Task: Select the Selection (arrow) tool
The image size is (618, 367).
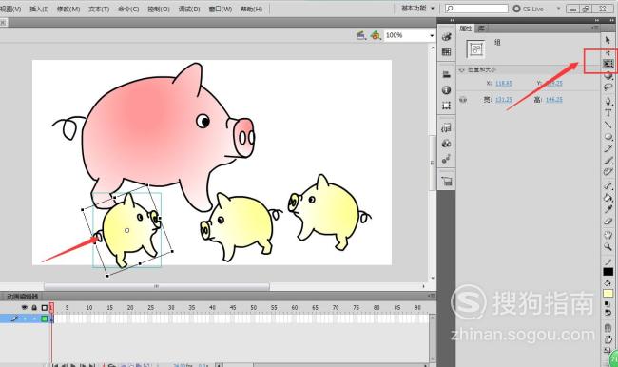Action: coord(608,40)
